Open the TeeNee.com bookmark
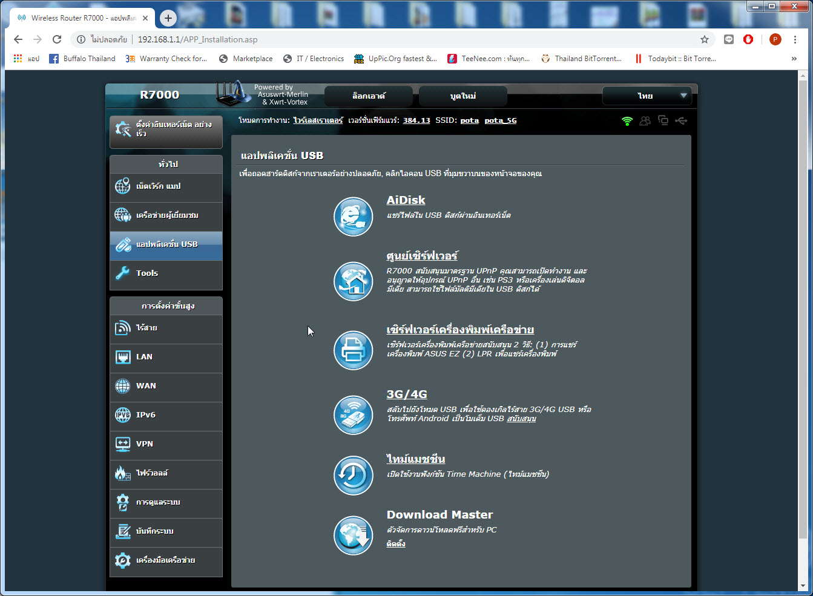 coord(489,59)
